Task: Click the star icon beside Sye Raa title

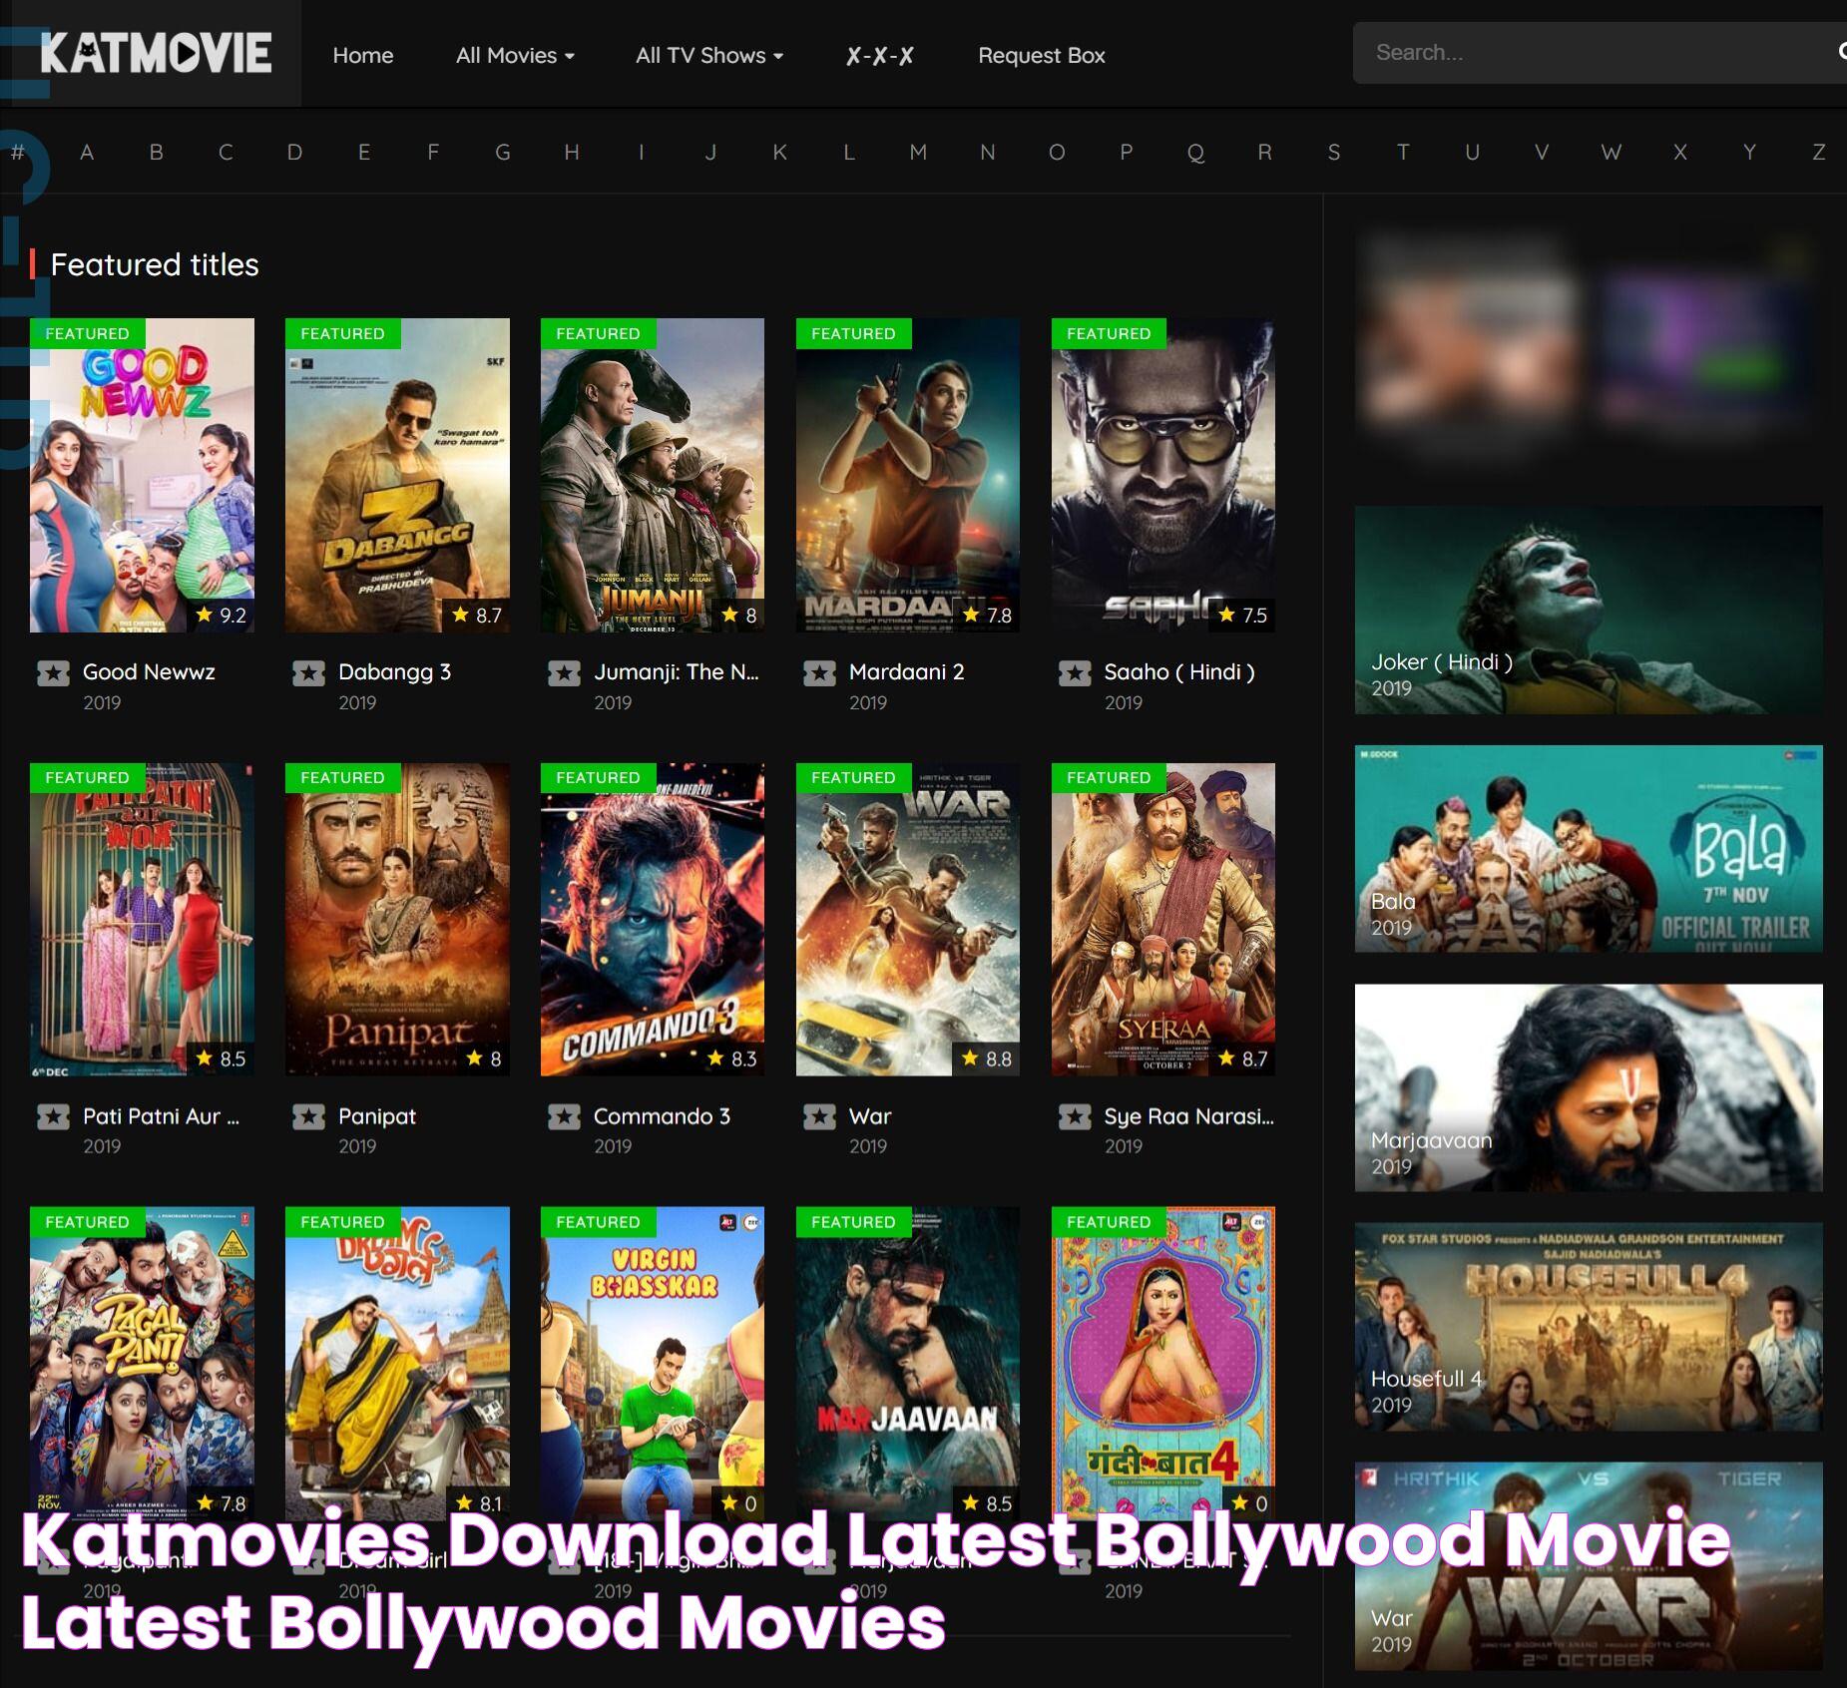Action: (1075, 1117)
